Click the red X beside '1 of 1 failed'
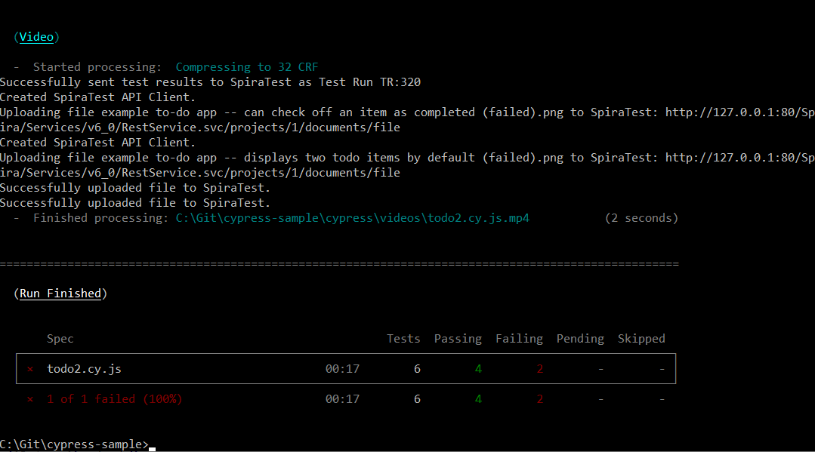Screen dimensions: 815x452 (30, 399)
